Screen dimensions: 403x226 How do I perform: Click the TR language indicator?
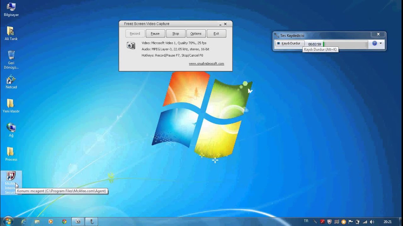(306, 221)
